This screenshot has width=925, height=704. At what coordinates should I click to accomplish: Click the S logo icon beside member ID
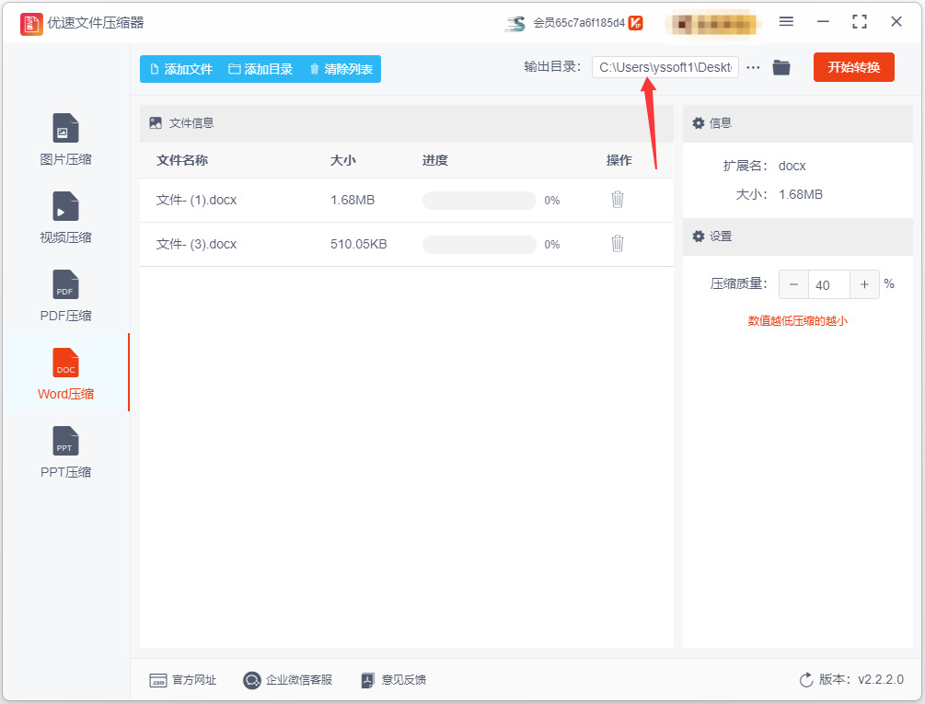click(x=515, y=23)
